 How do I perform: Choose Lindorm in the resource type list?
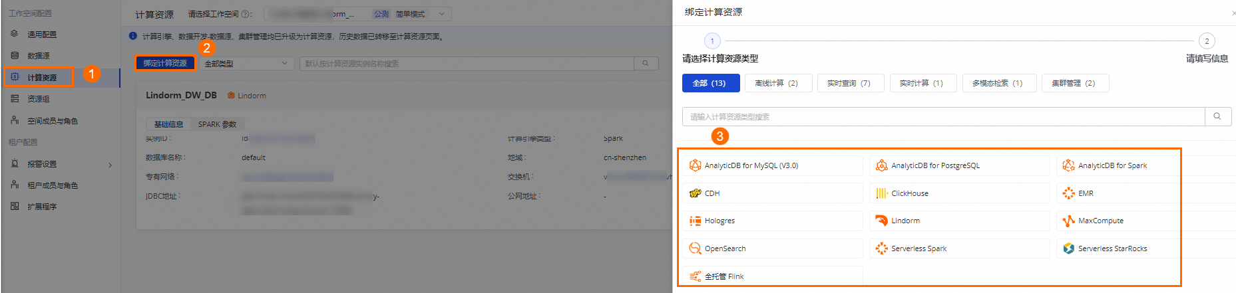959,221
